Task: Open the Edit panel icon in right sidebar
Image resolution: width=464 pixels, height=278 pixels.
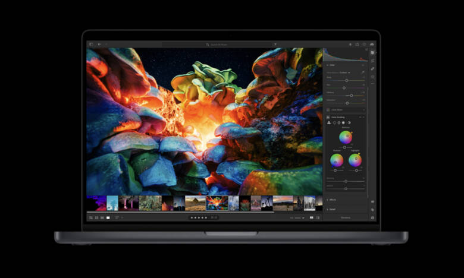Action: 373,53
